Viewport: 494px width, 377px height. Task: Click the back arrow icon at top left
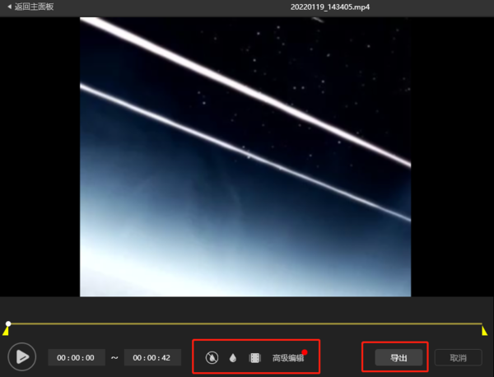click(x=9, y=7)
